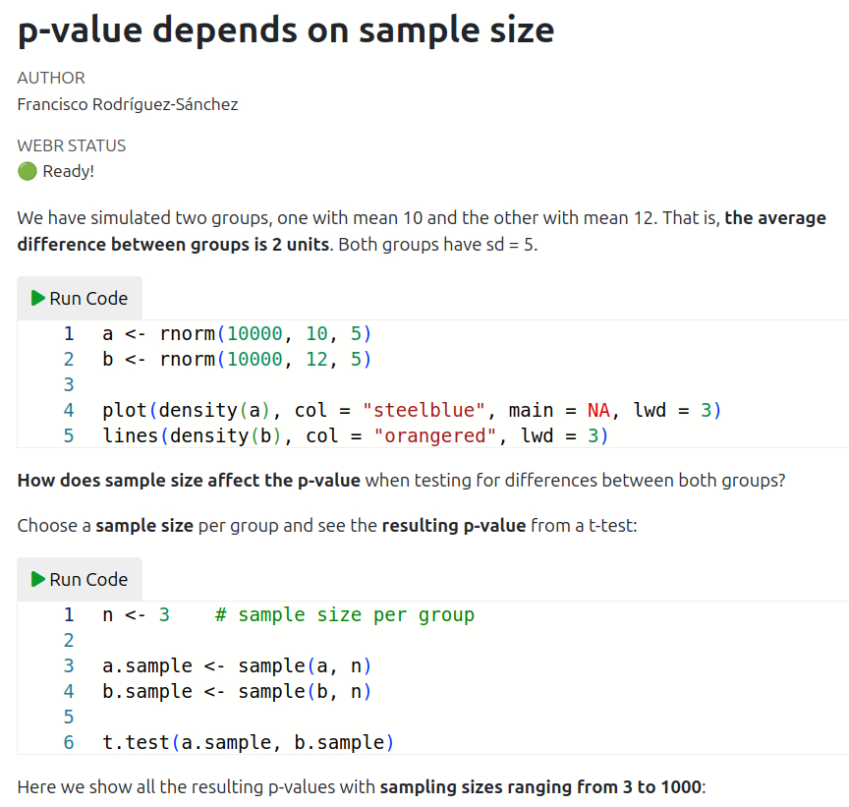Click the "p-value depends on sample size" heading
Viewport: 849px width, 807px height.
[x=286, y=30]
